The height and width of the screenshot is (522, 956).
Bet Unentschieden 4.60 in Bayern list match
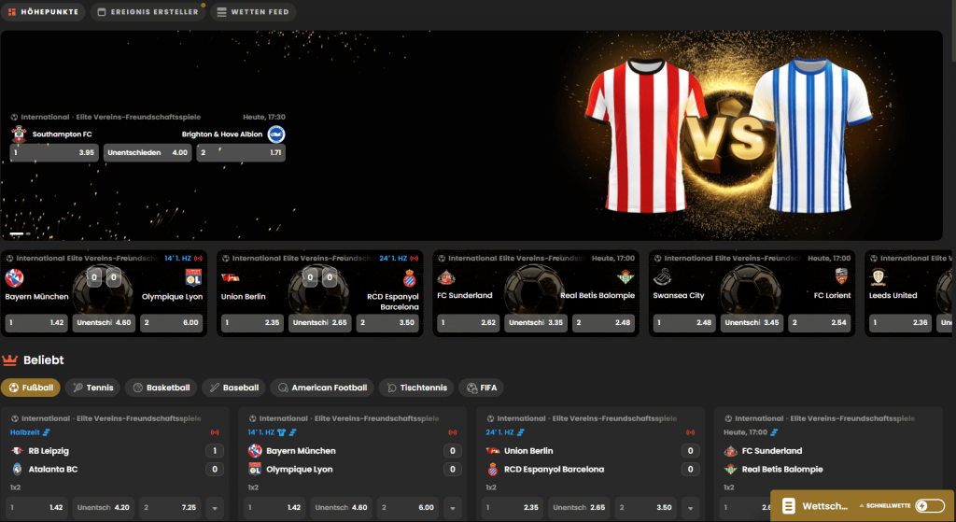(x=342, y=507)
